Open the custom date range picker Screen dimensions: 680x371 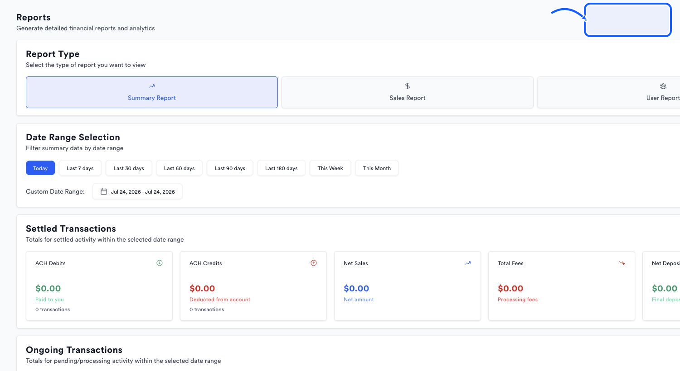(137, 191)
